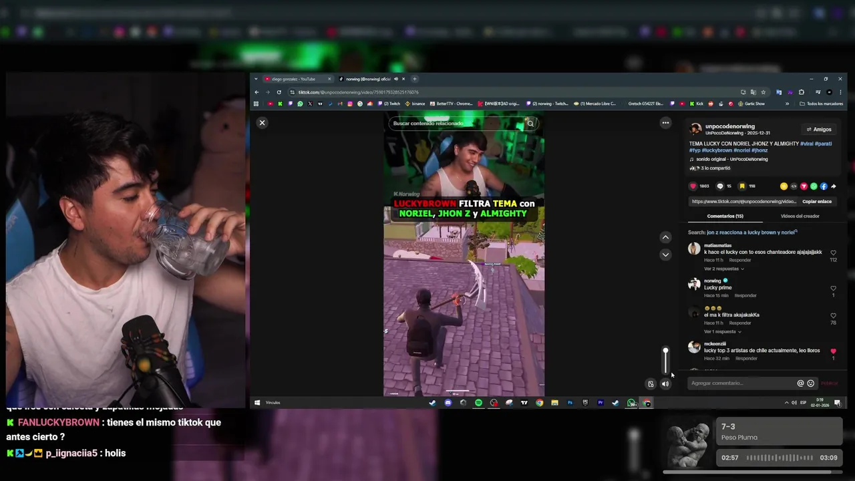The image size is (855, 481).
Task: Show hidden tray icons chevron
Action: click(x=786, y=403)
